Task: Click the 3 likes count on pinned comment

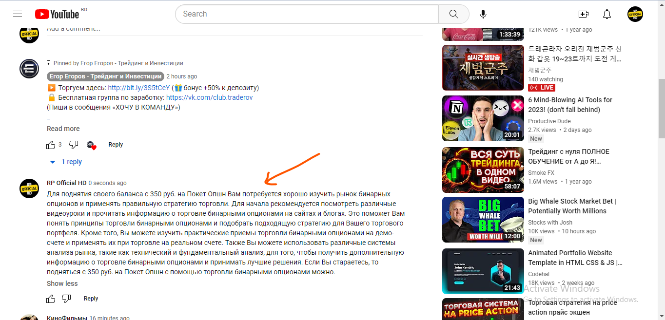Action: coord(60,145)
